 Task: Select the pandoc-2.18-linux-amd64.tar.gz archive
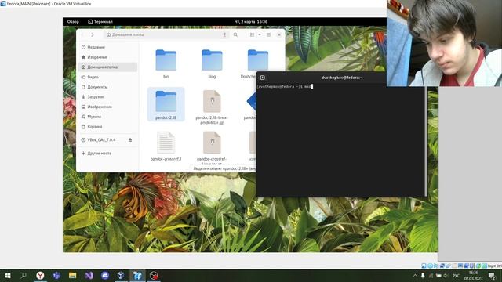[x=212, y=107]
